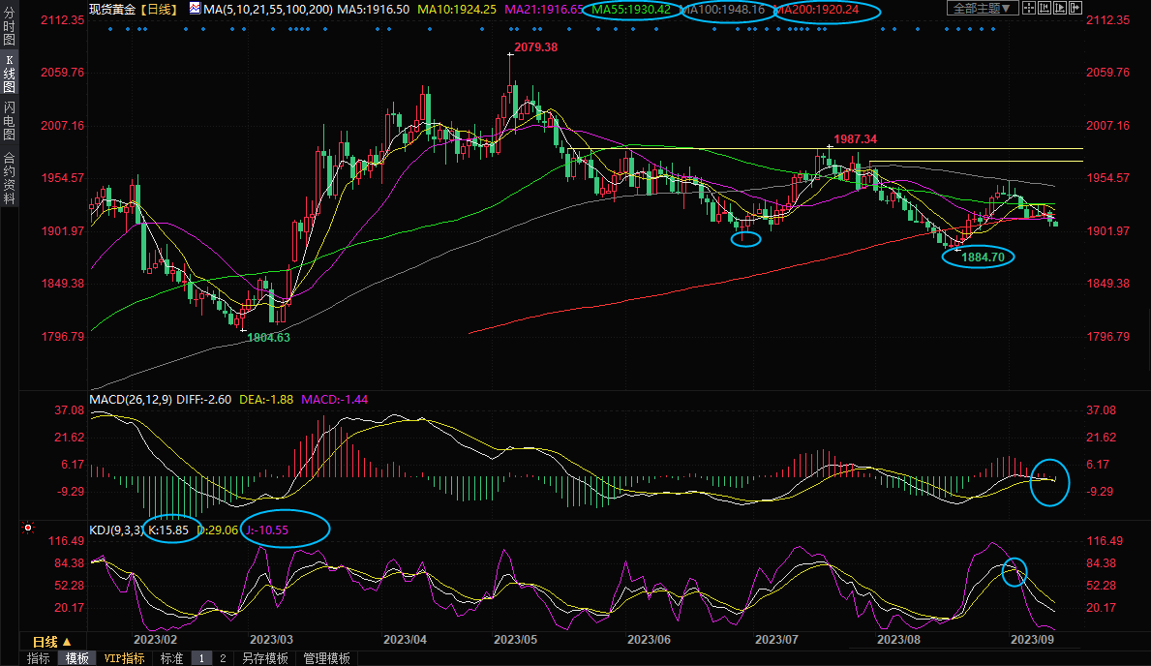Click the play-forward axis icon
This screenshot has height=666, width=1151.
(1060, 8)
